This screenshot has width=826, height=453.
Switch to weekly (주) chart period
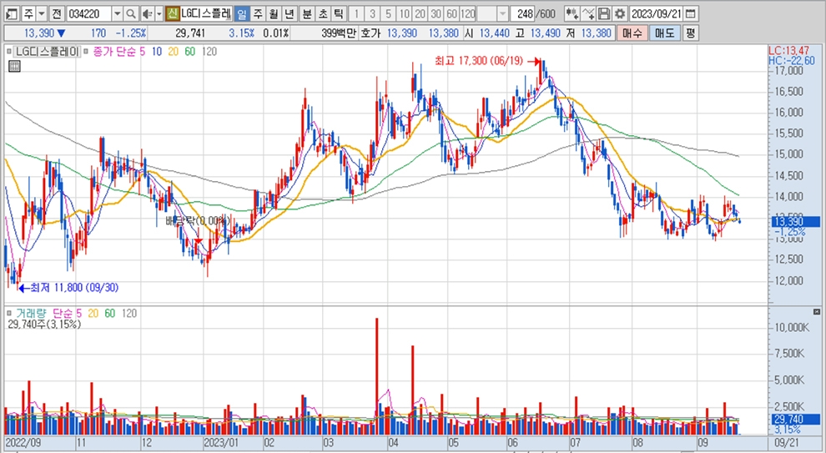click(257, 14)
